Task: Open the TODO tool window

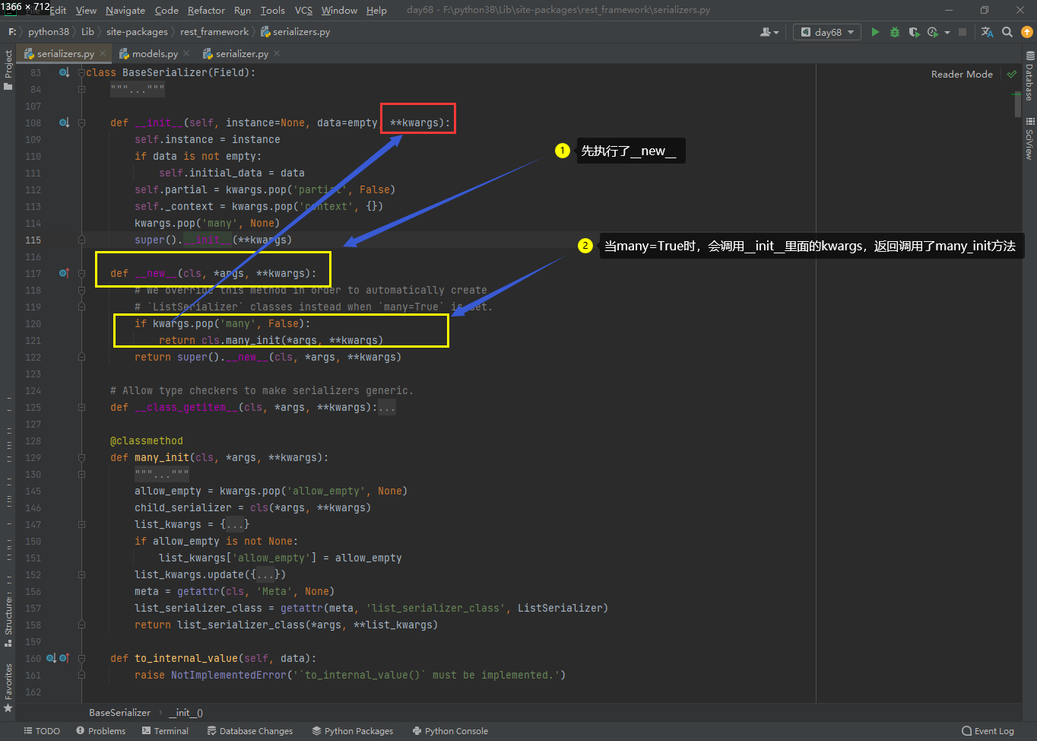Action: (x=42, y=731)
